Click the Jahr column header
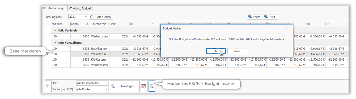This screenshot has height=99, width=356. point(119,24)
